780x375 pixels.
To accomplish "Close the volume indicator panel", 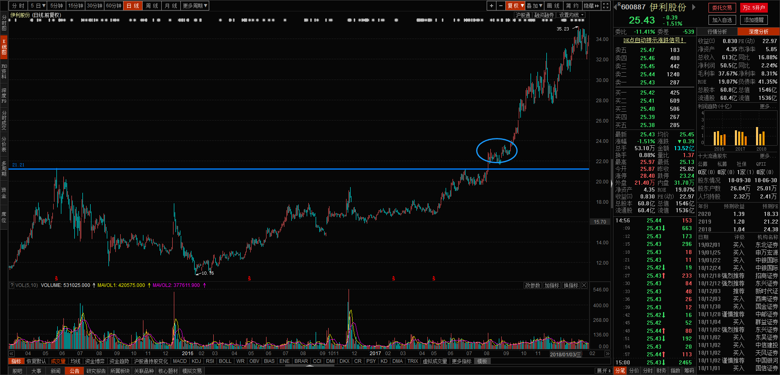I will (x=584, y=285).
